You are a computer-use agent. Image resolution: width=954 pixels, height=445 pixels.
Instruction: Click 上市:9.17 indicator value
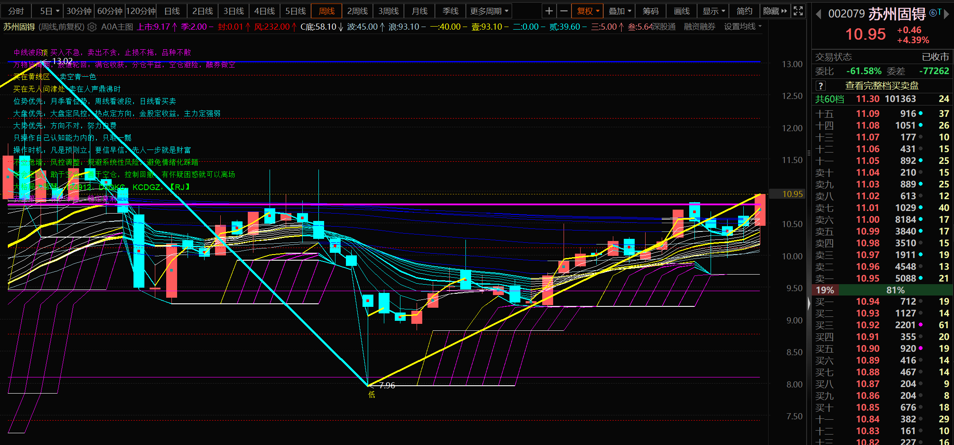(x=157, y=27)
